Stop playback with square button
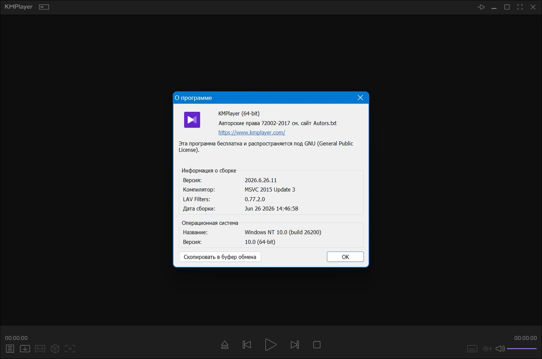The width and height of the screenshot is (542, 359). (x=317, y=345)
